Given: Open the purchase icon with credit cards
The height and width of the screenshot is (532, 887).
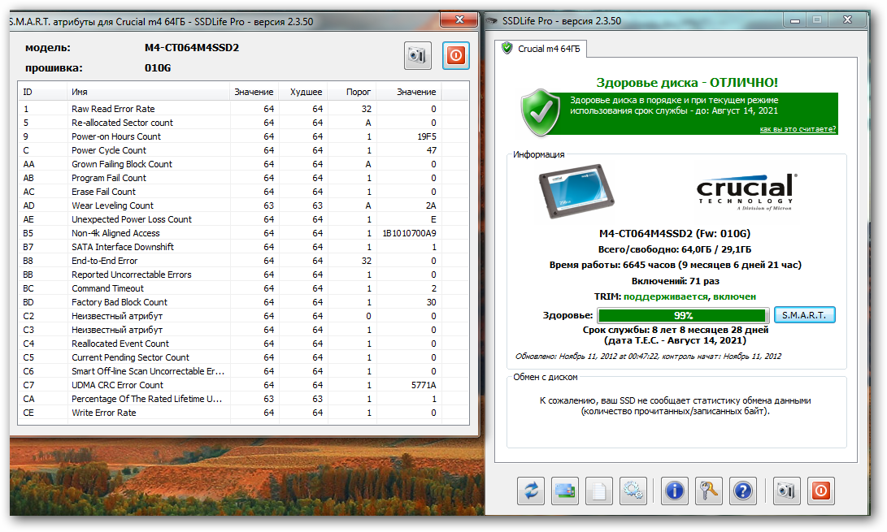Looking at the screenshot, I should 564,490.
